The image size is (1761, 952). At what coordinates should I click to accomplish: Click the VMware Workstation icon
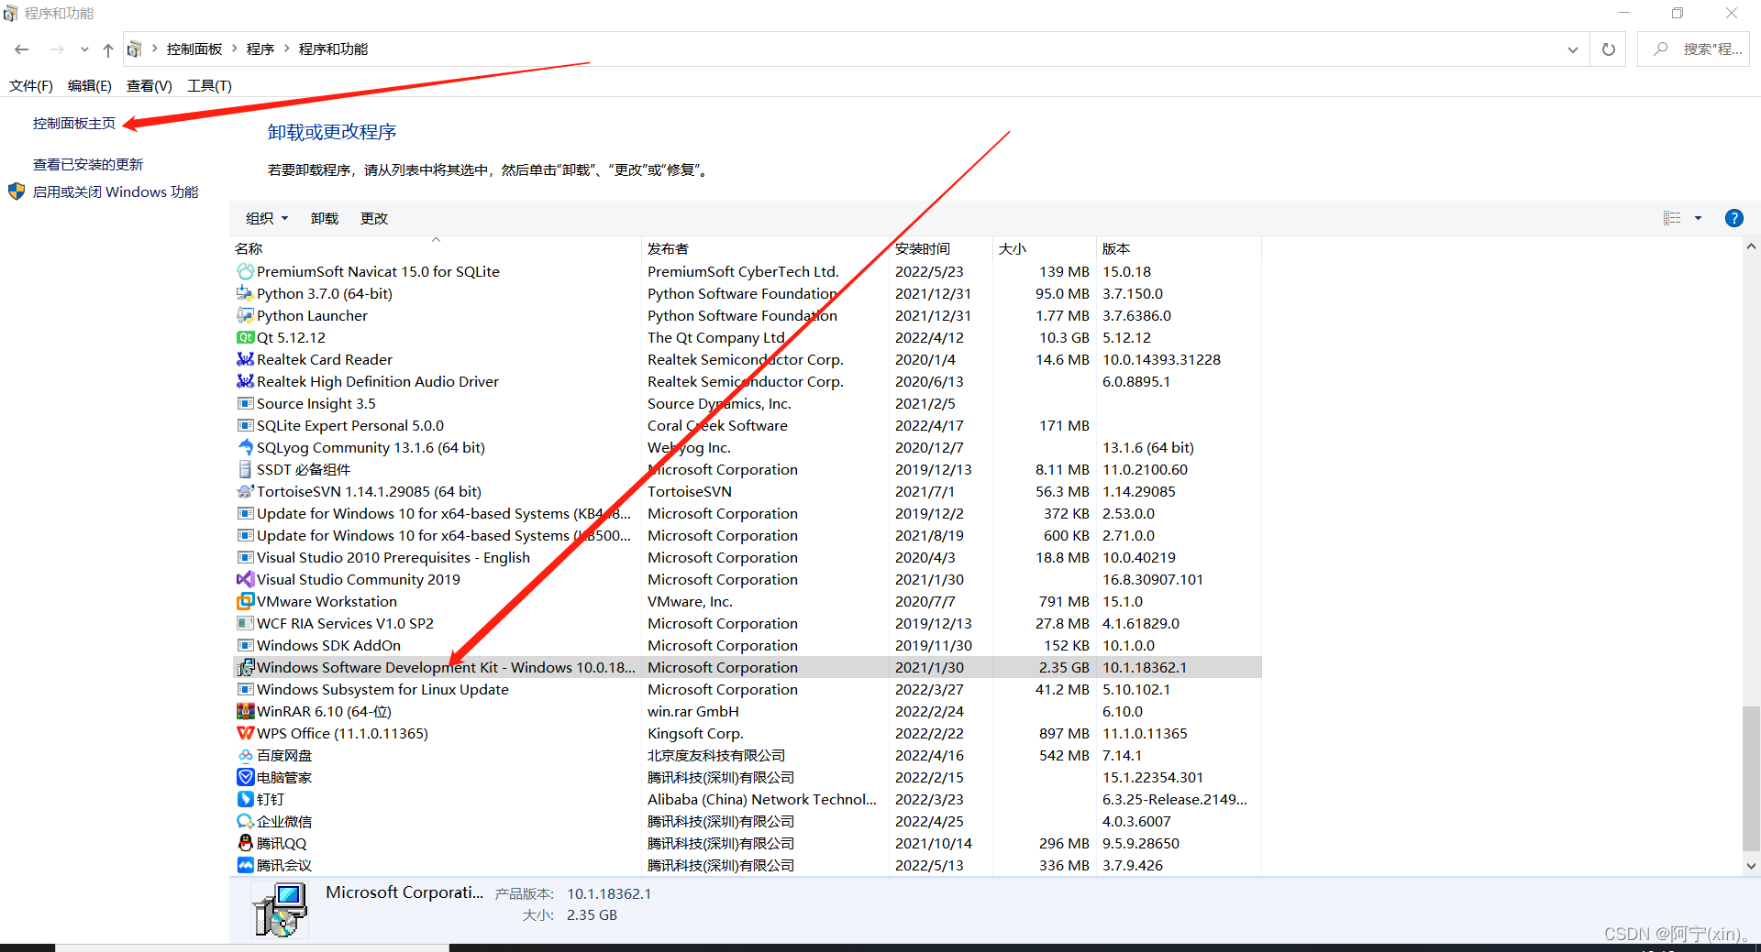click(x=245, y=602)
